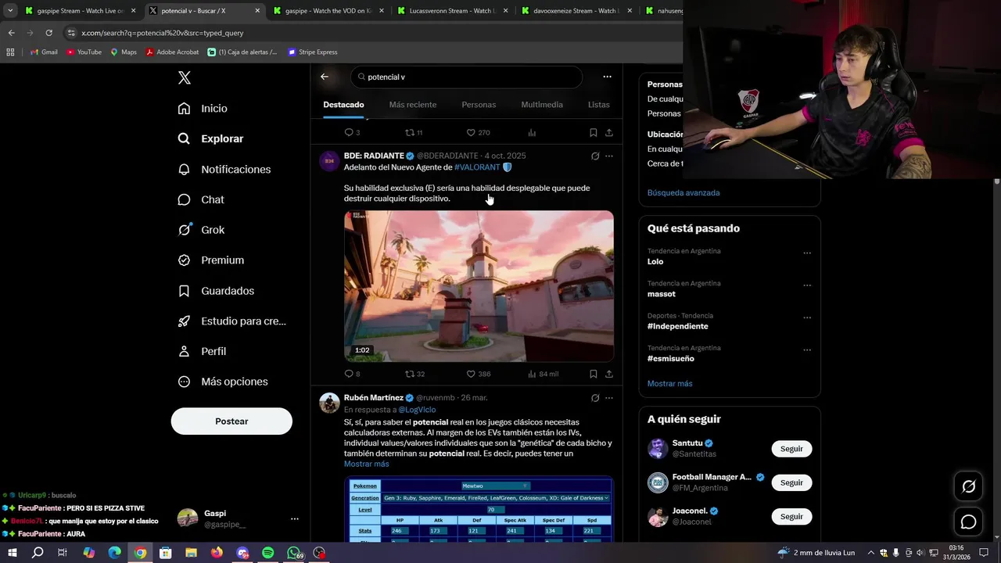Open BDE: RADIANTE post's more options

(x=609, y=156)
